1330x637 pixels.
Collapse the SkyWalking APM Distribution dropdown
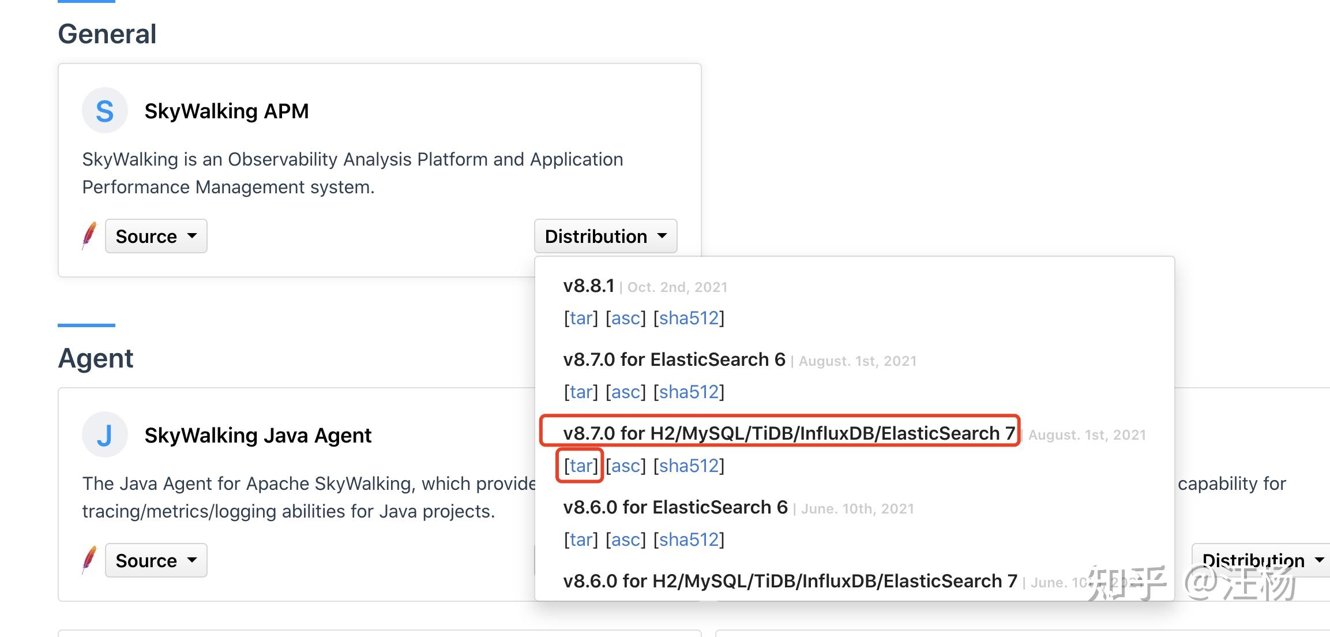click(605, 236)
